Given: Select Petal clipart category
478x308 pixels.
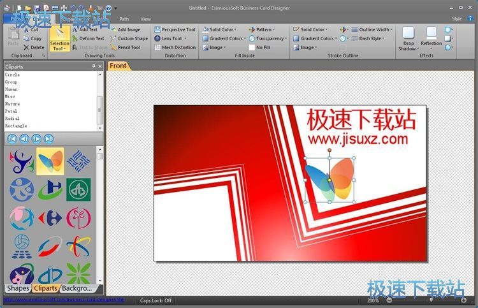Looking at the screenshot, I should (x=11, y=112).
